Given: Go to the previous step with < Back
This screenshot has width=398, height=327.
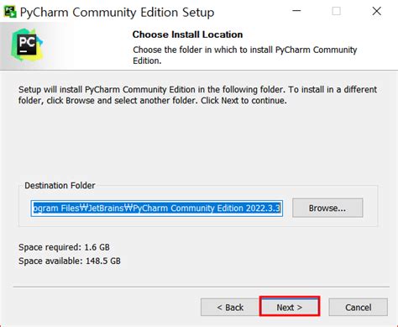Looking at the screenshot, I should coord(230,307).
